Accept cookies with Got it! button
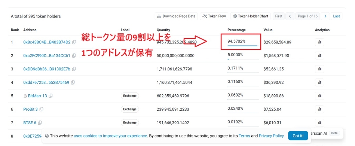 pos(298,136)
